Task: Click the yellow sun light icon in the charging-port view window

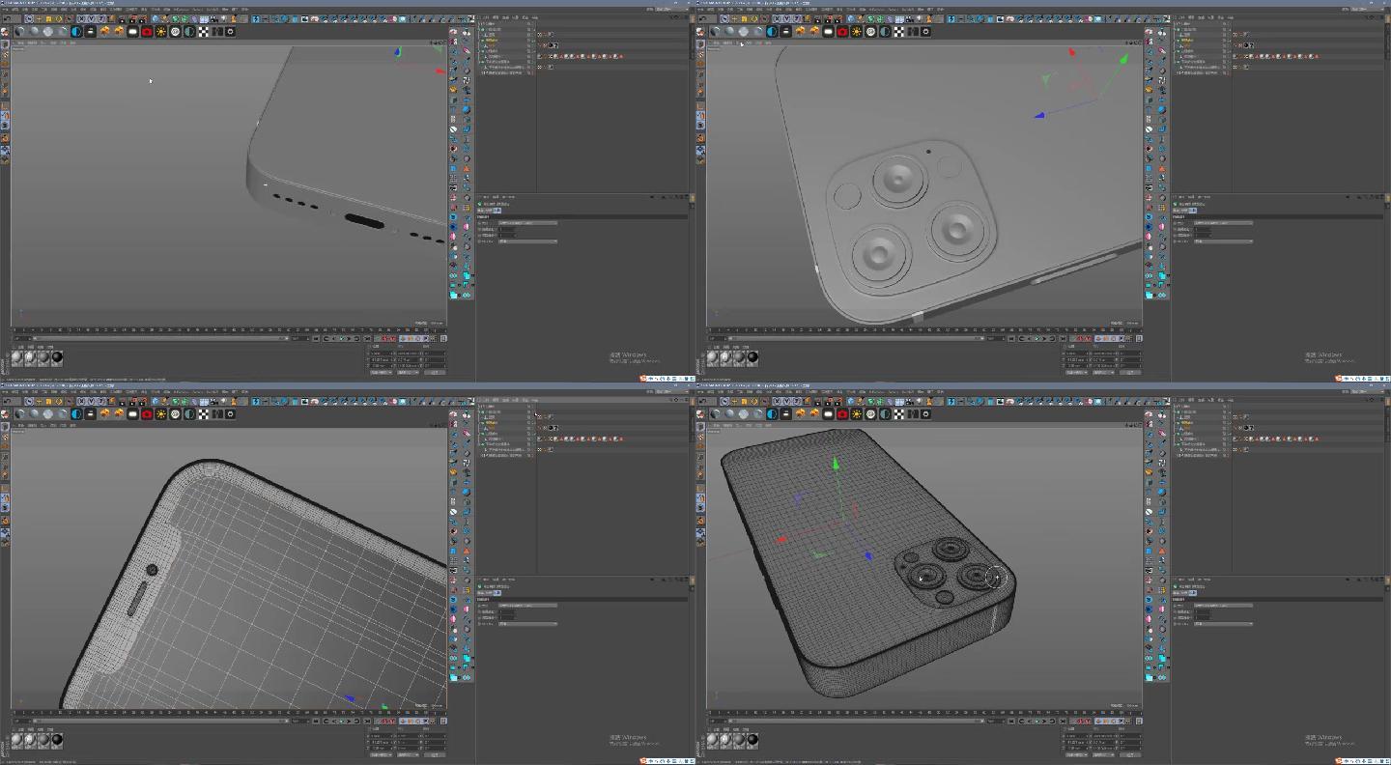Action: [x=160, y=32]
